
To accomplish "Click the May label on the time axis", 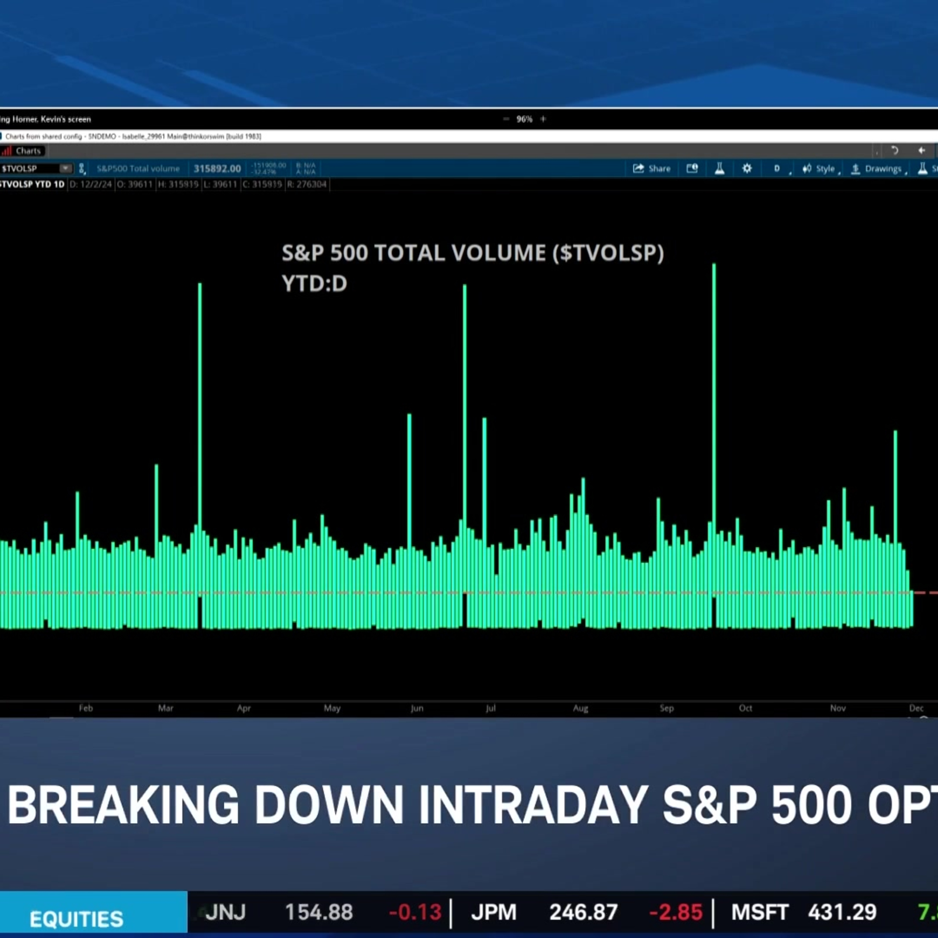I will coord(332,708).
